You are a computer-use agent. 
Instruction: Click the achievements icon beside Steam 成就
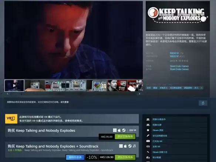pyautogui.click(x=148, y=130)
